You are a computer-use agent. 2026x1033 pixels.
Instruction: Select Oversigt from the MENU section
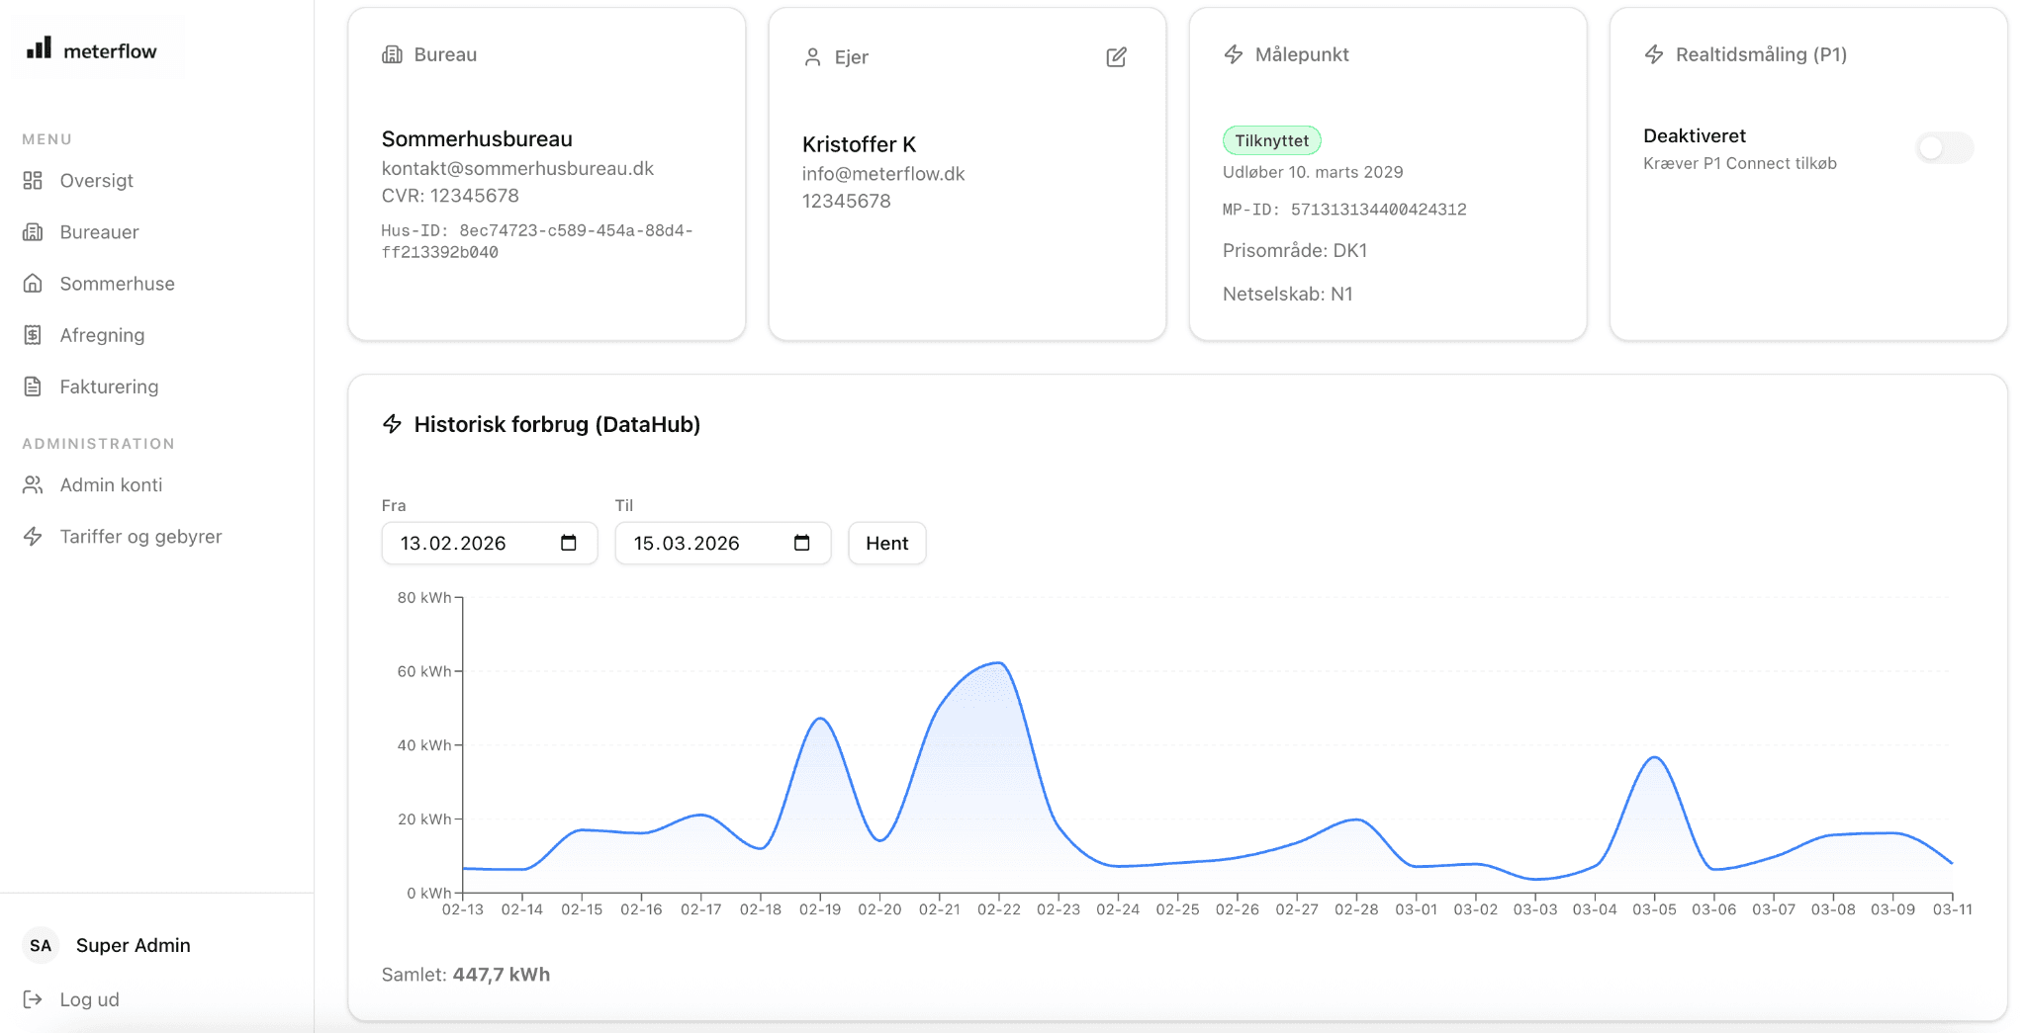[x=96, y=181]
